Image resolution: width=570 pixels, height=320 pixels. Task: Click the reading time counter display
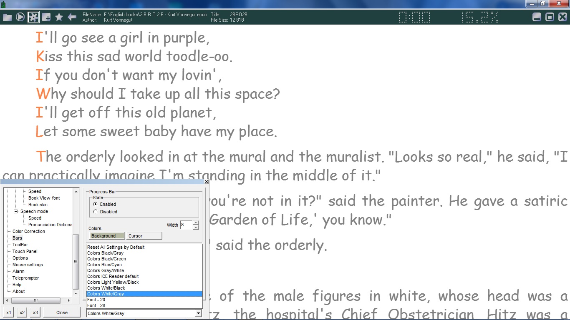(414, 17)
